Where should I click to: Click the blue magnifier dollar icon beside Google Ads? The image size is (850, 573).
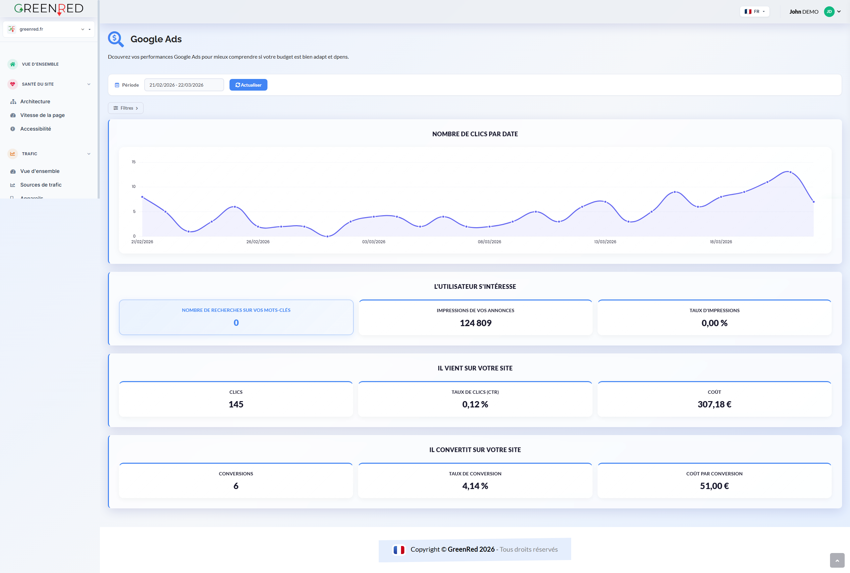[116, 39]
